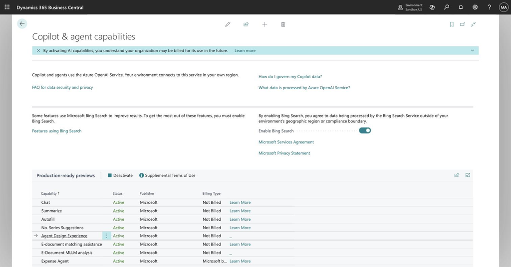Click Learn More for Expense Agent row
Viewport: 511px width, 267px height.
(240, 261)
